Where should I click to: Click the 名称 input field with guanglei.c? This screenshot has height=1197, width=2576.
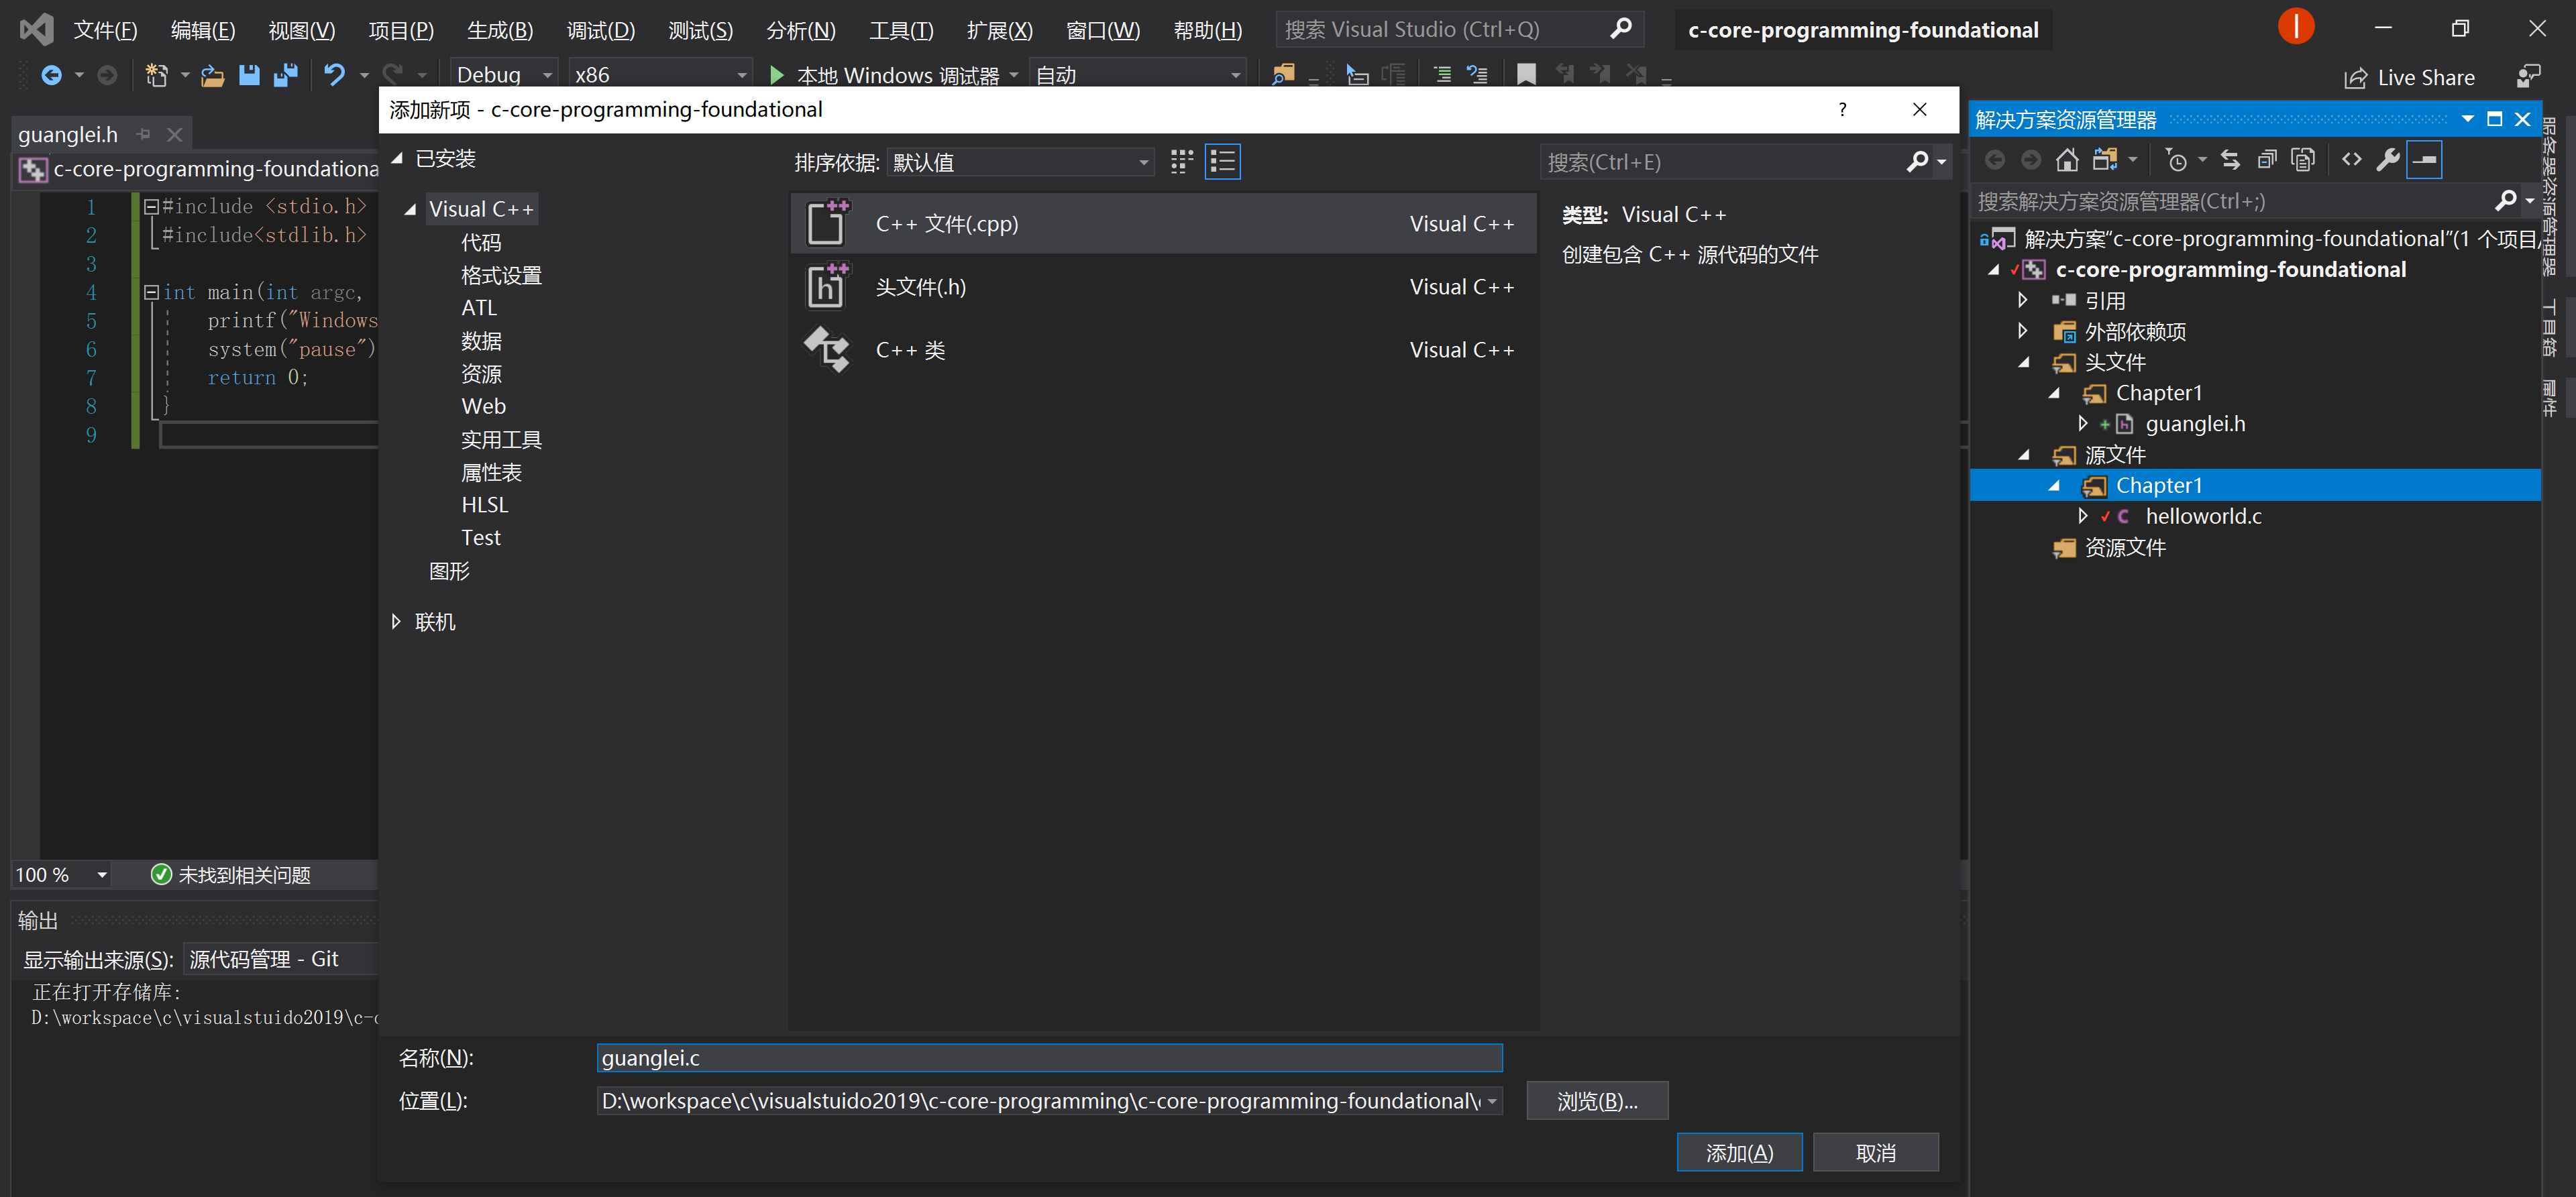pyautogui.click(x=1049, y=1058)
